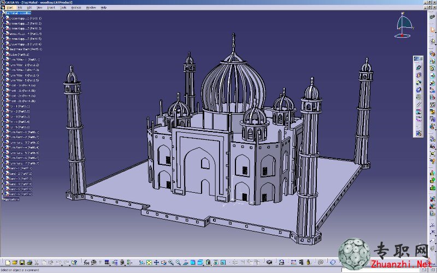437x273 pixels.
Task: Open the Window menu
Action: [91, 8]
